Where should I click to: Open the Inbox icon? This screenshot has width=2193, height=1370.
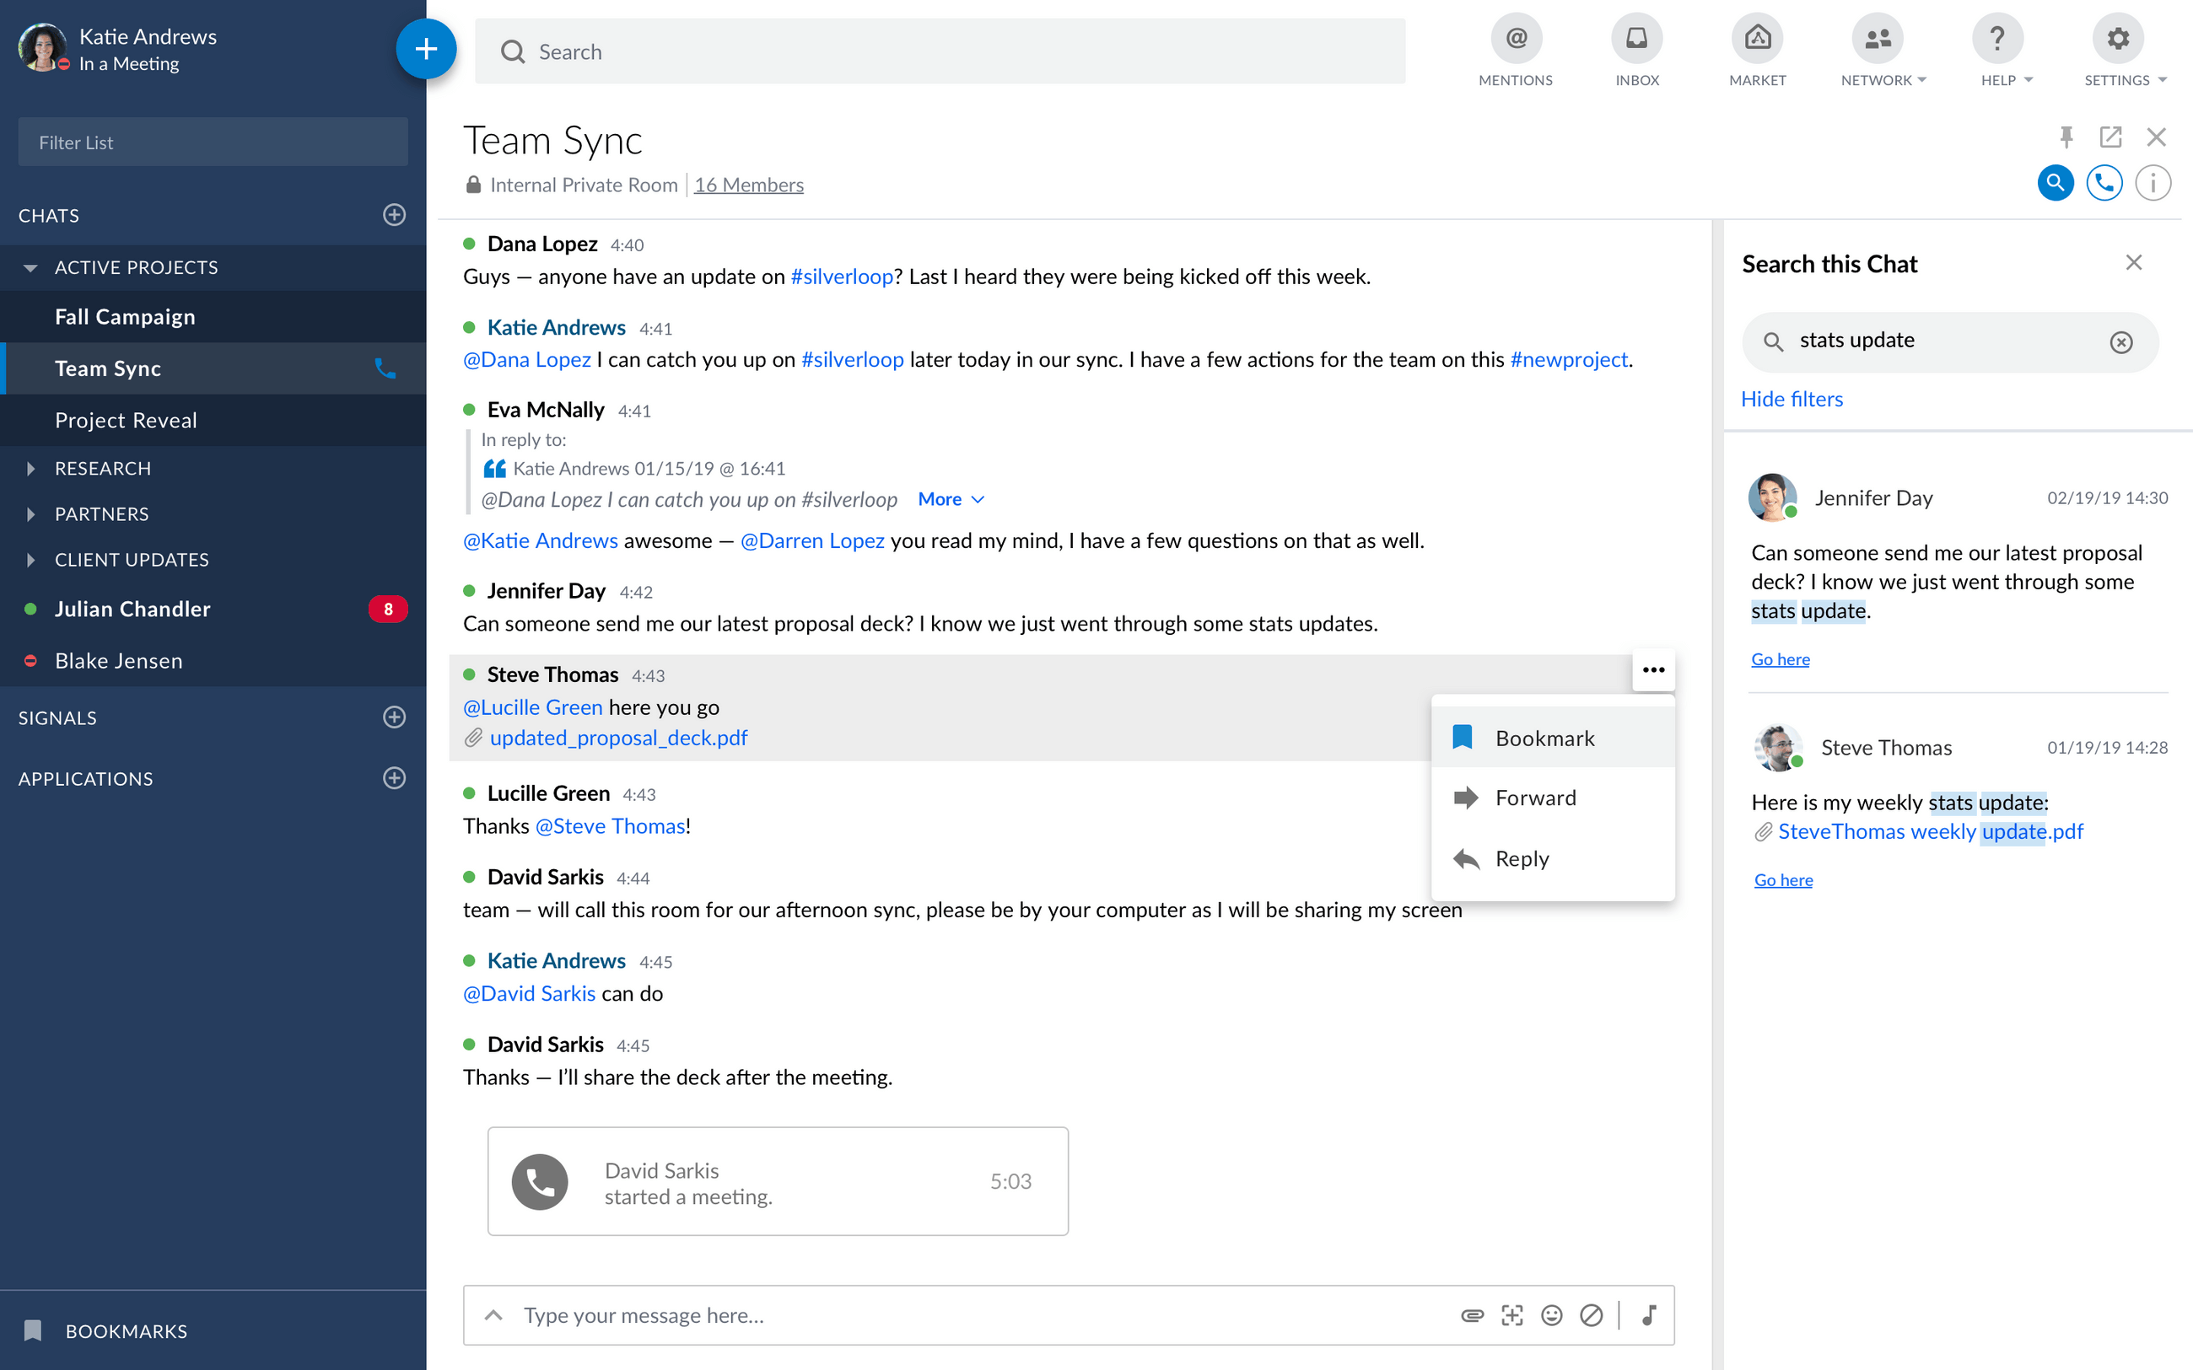point(1635,40)
